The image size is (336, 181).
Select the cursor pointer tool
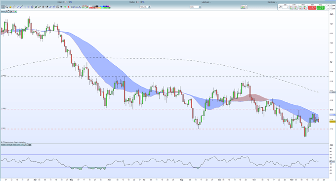point(3,7)
